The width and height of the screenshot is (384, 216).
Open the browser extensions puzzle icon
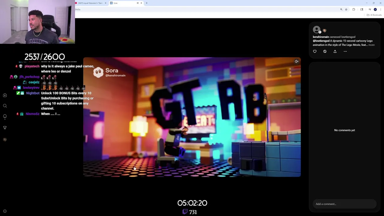point(354,10)
